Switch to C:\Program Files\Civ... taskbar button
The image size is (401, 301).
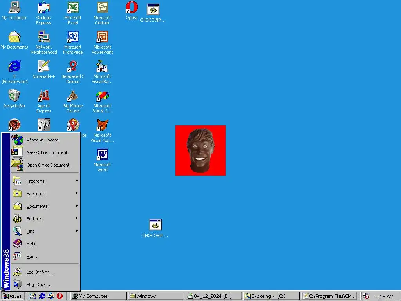click(x=329, y=296)
